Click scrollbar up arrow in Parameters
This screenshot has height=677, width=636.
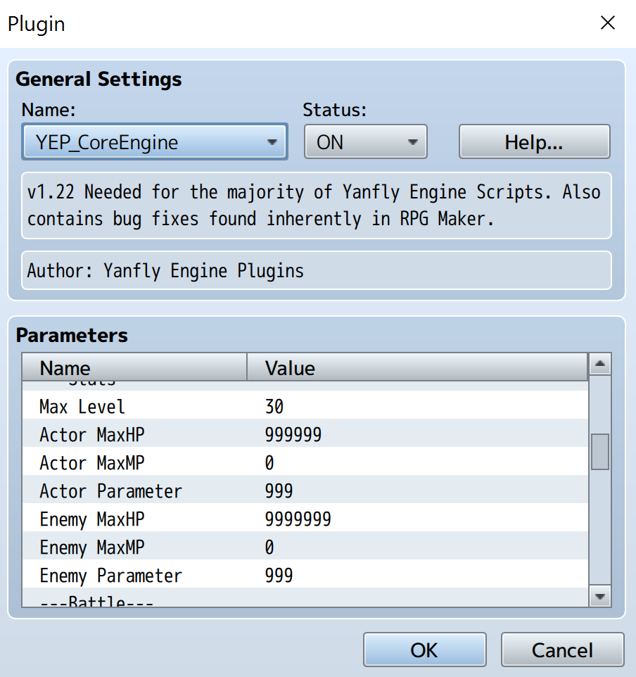coord(599,365)
